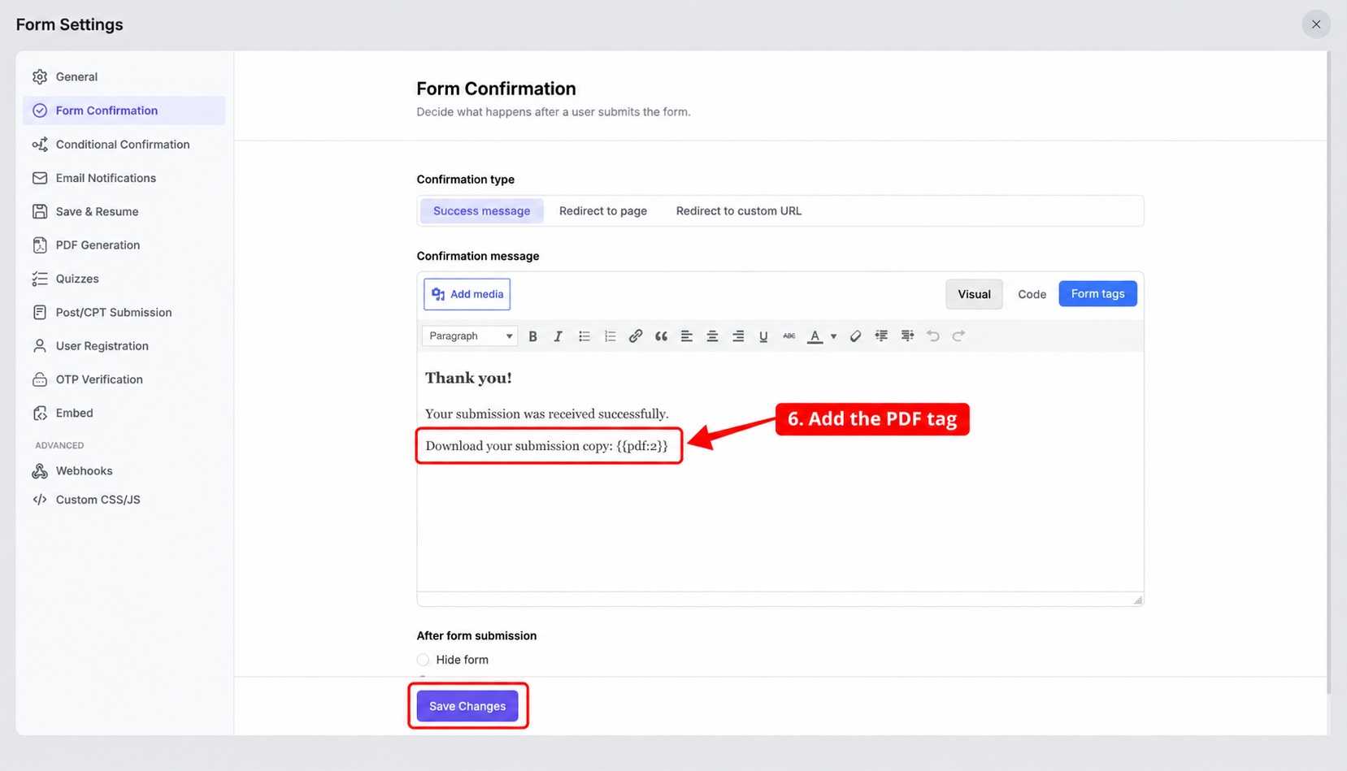
Task: Choose Redirect to custom URL type
Action: (x=739, y=211)
